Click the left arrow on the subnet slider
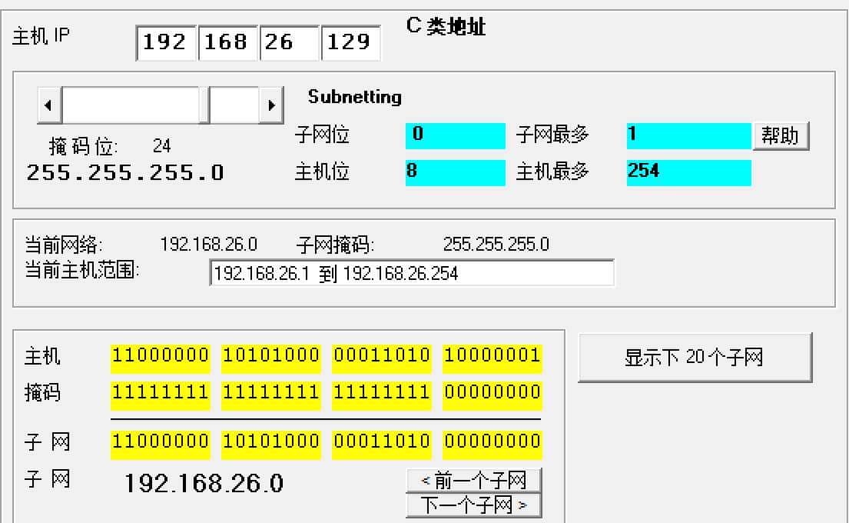The height and width of the screenshot is (523, 849). [x=48, y=105]
